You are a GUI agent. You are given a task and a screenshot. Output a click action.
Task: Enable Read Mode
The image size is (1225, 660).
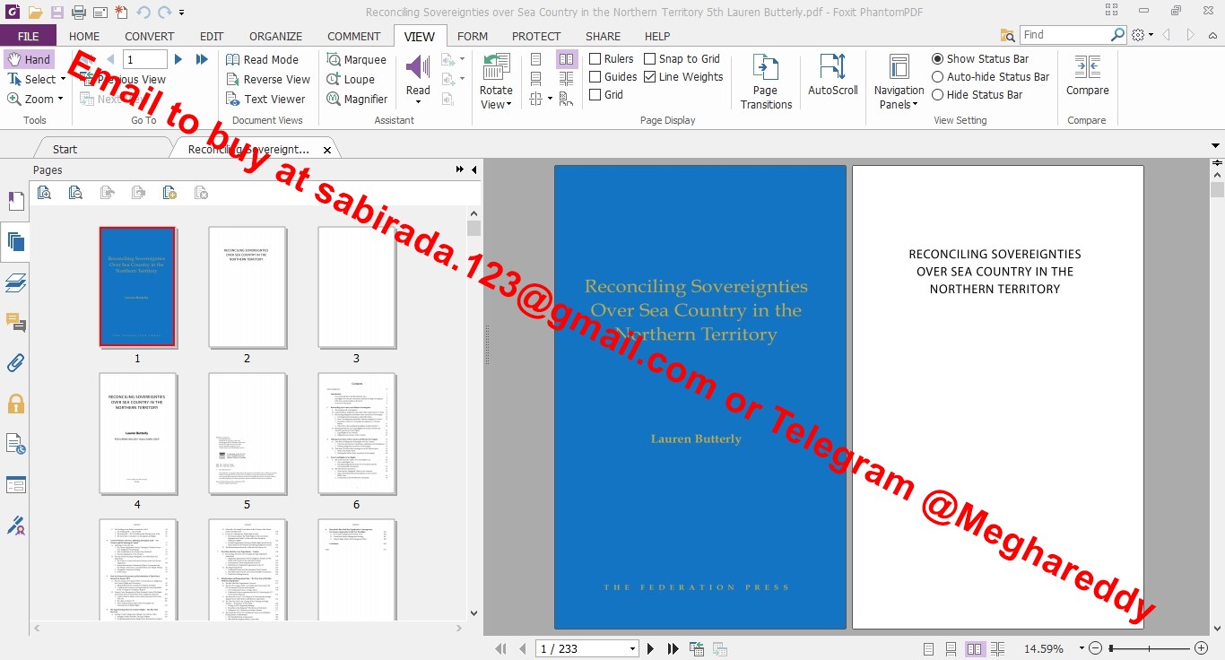click(262, 59)
